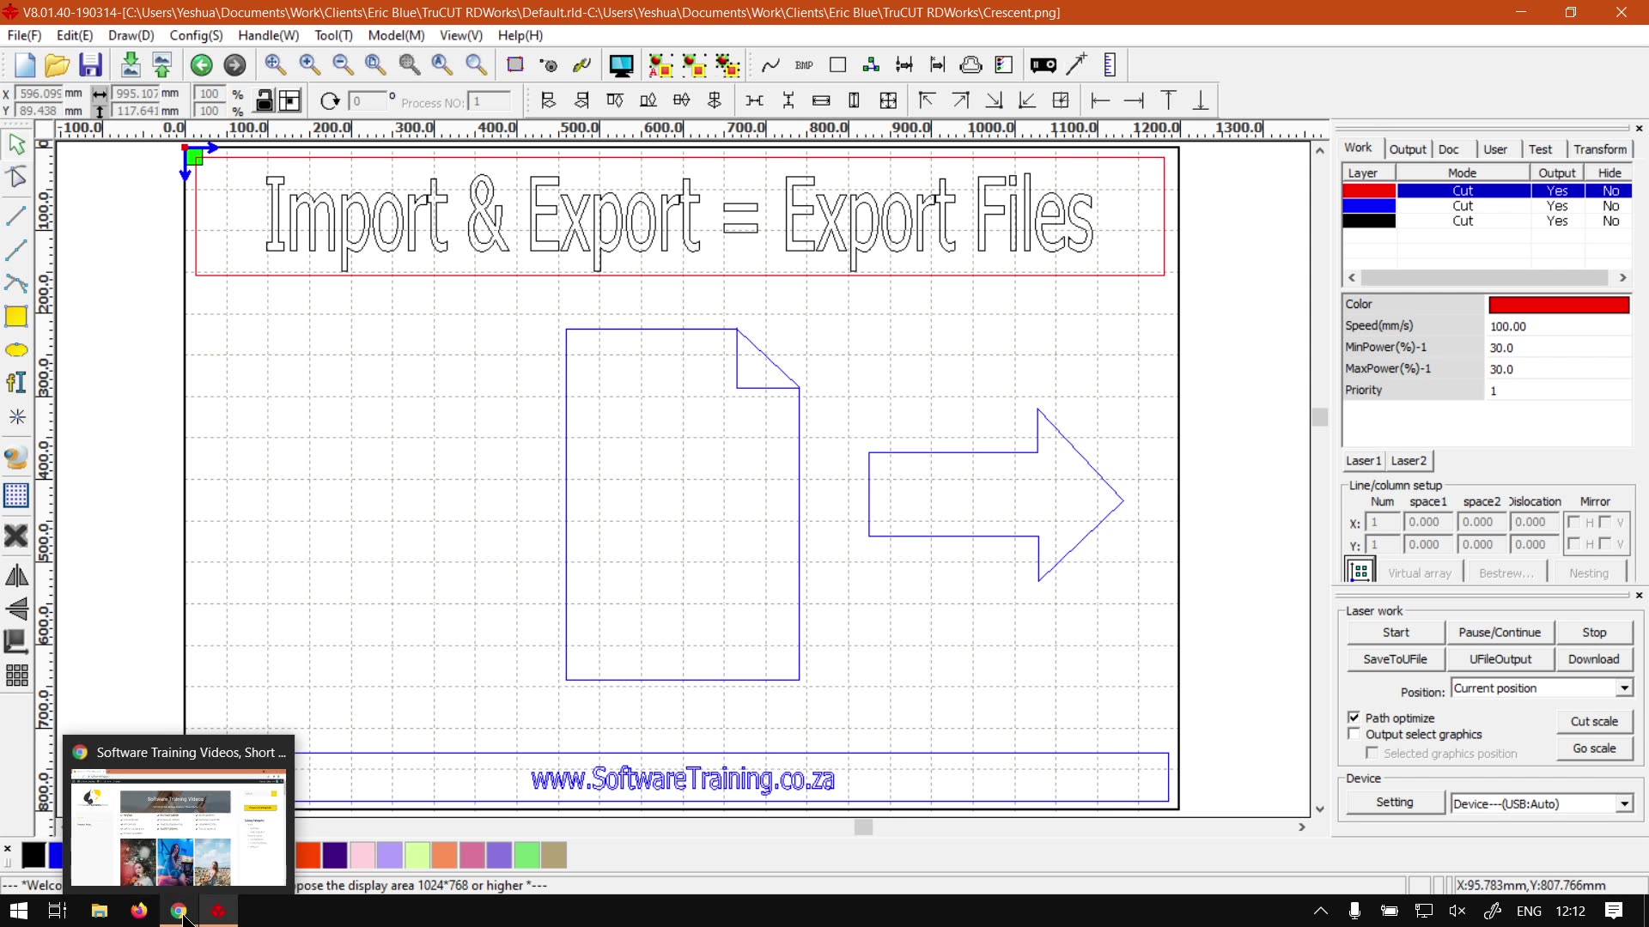Click the Open folder icon
Viewport: 1649px width, 927px height.
point(57,65)
